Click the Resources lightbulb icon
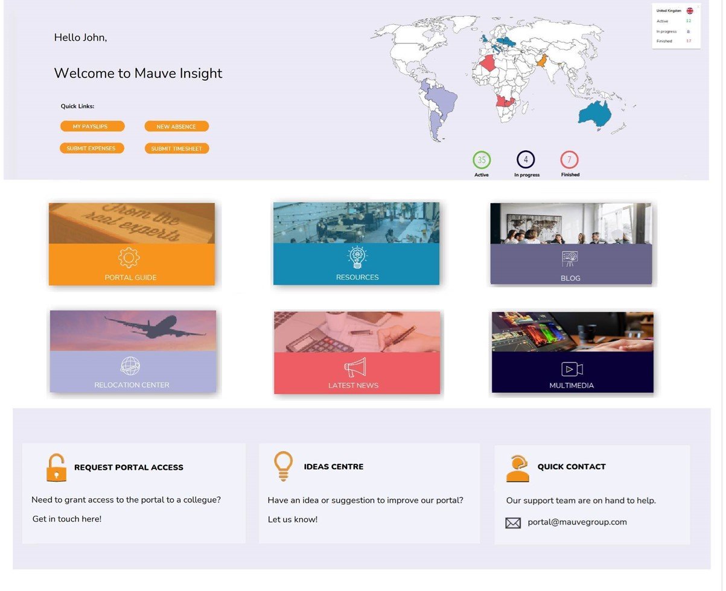Viewport: 726px width, 591px height. click(x=357, y=258)
